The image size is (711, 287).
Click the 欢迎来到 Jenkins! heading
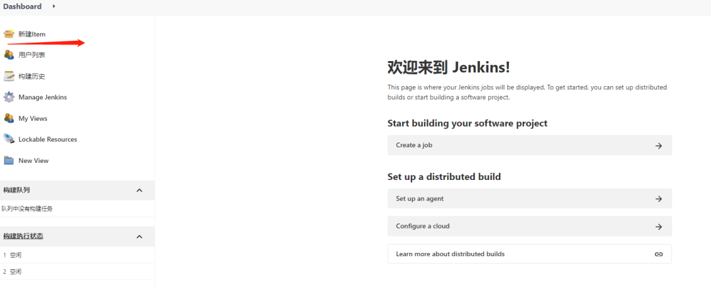click(x=449, y=67)
